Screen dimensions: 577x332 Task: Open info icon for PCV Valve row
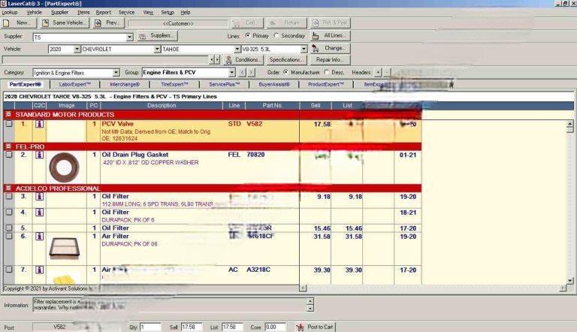[39, 124]
